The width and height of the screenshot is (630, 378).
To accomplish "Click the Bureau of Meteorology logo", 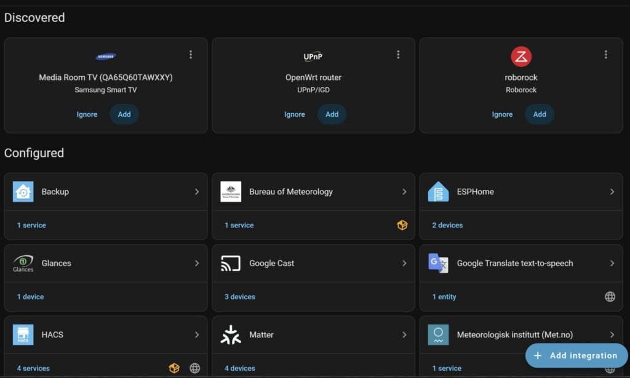I will [230, 191].
